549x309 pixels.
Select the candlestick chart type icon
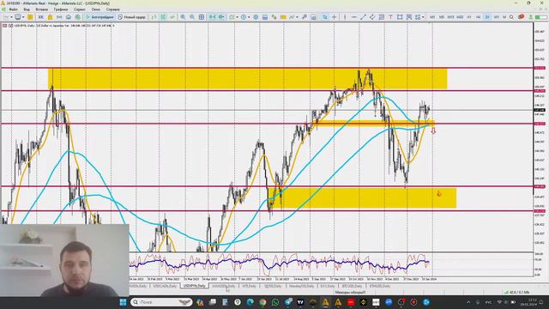tap(163, 17)
